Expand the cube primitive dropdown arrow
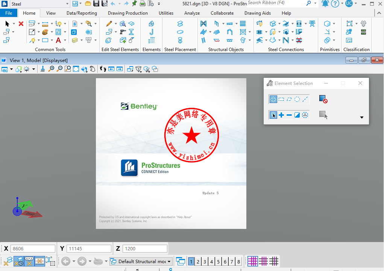This screenshot has height=271, width=384. (334, 24)
